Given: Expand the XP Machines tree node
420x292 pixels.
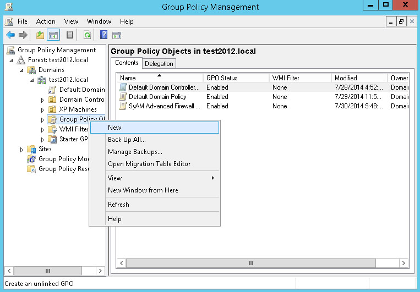Looking at the screenshot, I should click(x=43, y=109).
